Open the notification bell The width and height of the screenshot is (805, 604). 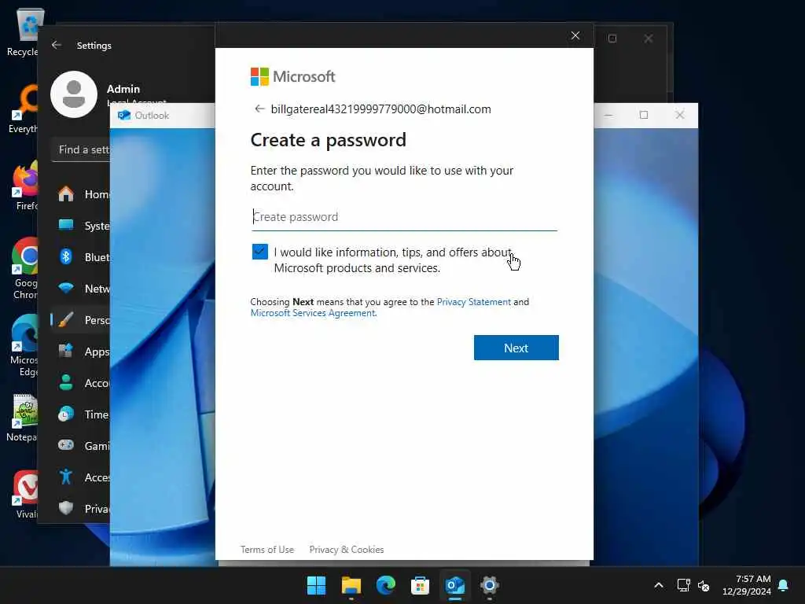point(784,585)
